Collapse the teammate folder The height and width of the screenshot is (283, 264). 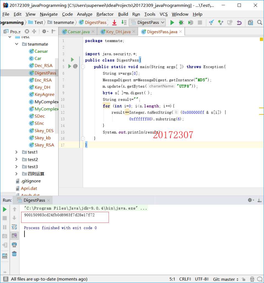(16, 44)
